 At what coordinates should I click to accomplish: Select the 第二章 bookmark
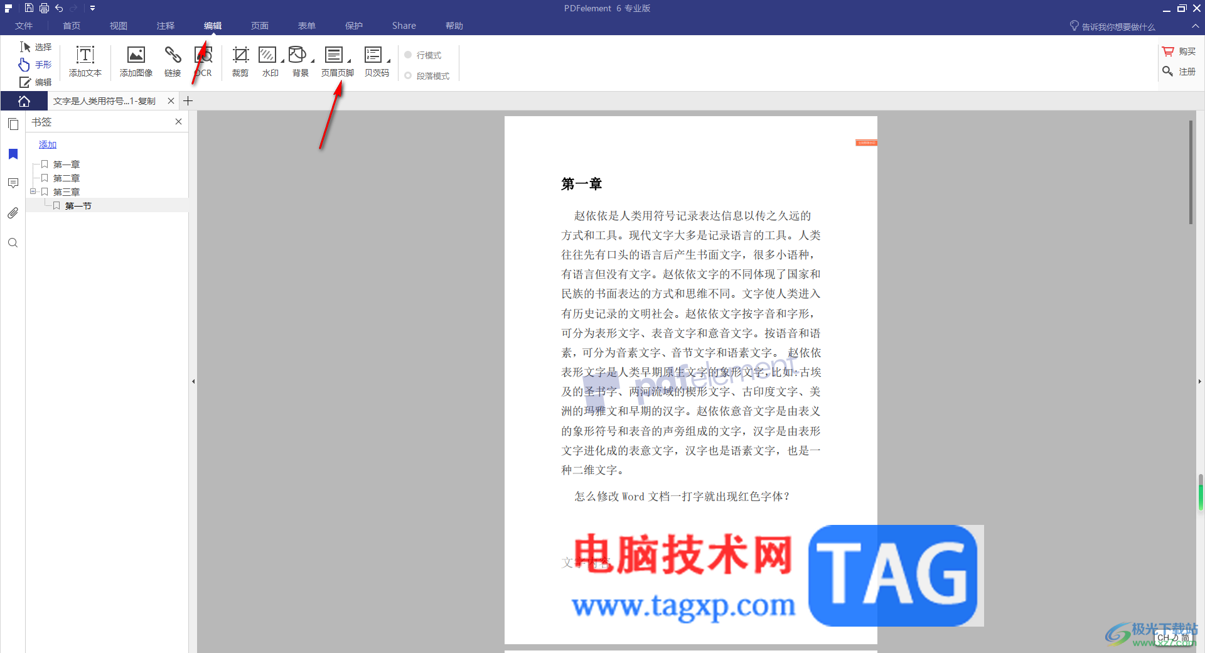click(67, 178)
